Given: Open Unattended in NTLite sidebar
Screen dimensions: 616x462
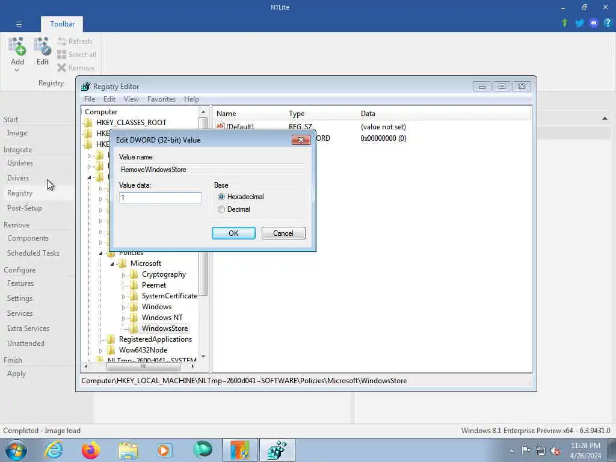Looking at the screenshot, I should (x=25, y=343).
